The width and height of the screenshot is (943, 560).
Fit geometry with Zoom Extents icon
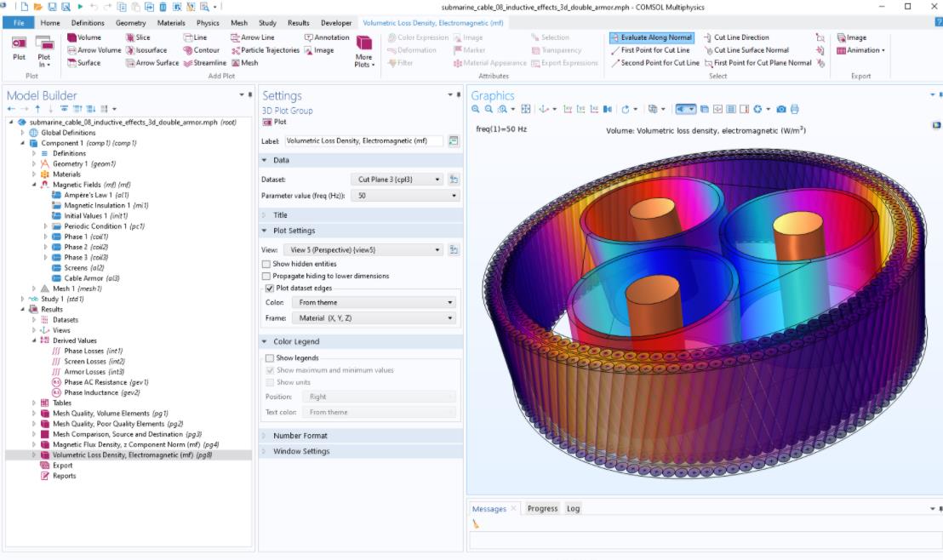[x=526, y=109]
